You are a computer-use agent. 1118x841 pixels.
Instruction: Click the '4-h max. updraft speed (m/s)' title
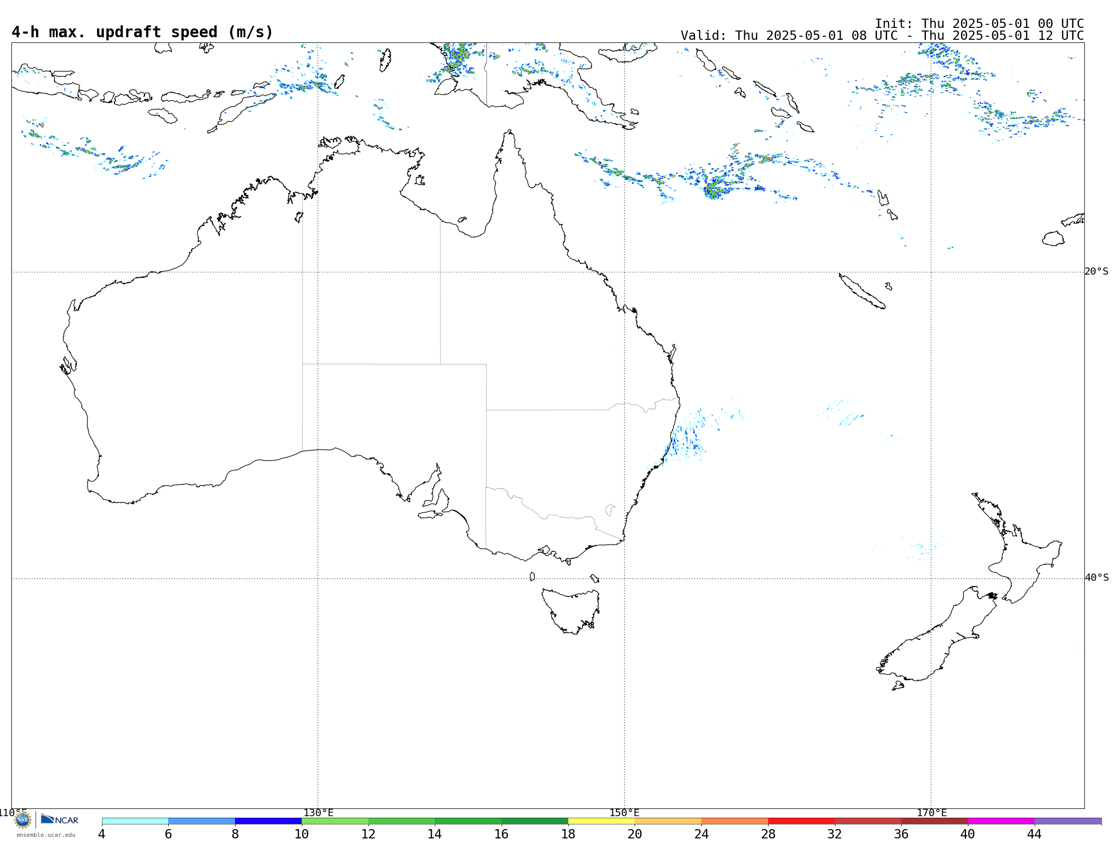pyautogui.click(x=142, y=32)
